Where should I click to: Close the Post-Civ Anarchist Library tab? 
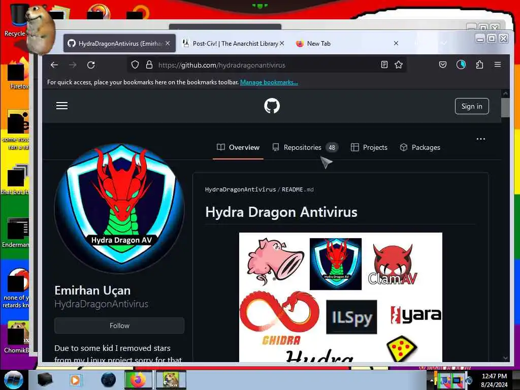[x=282, y=44]
